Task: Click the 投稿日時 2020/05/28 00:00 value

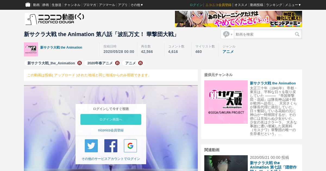Action: coord(119,52)
